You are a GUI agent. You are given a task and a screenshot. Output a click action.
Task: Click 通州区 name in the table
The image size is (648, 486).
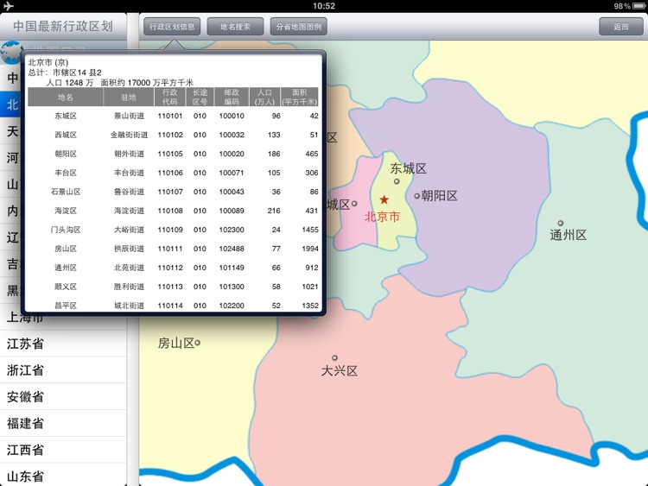pyautogui.click(x=66, y=268)
